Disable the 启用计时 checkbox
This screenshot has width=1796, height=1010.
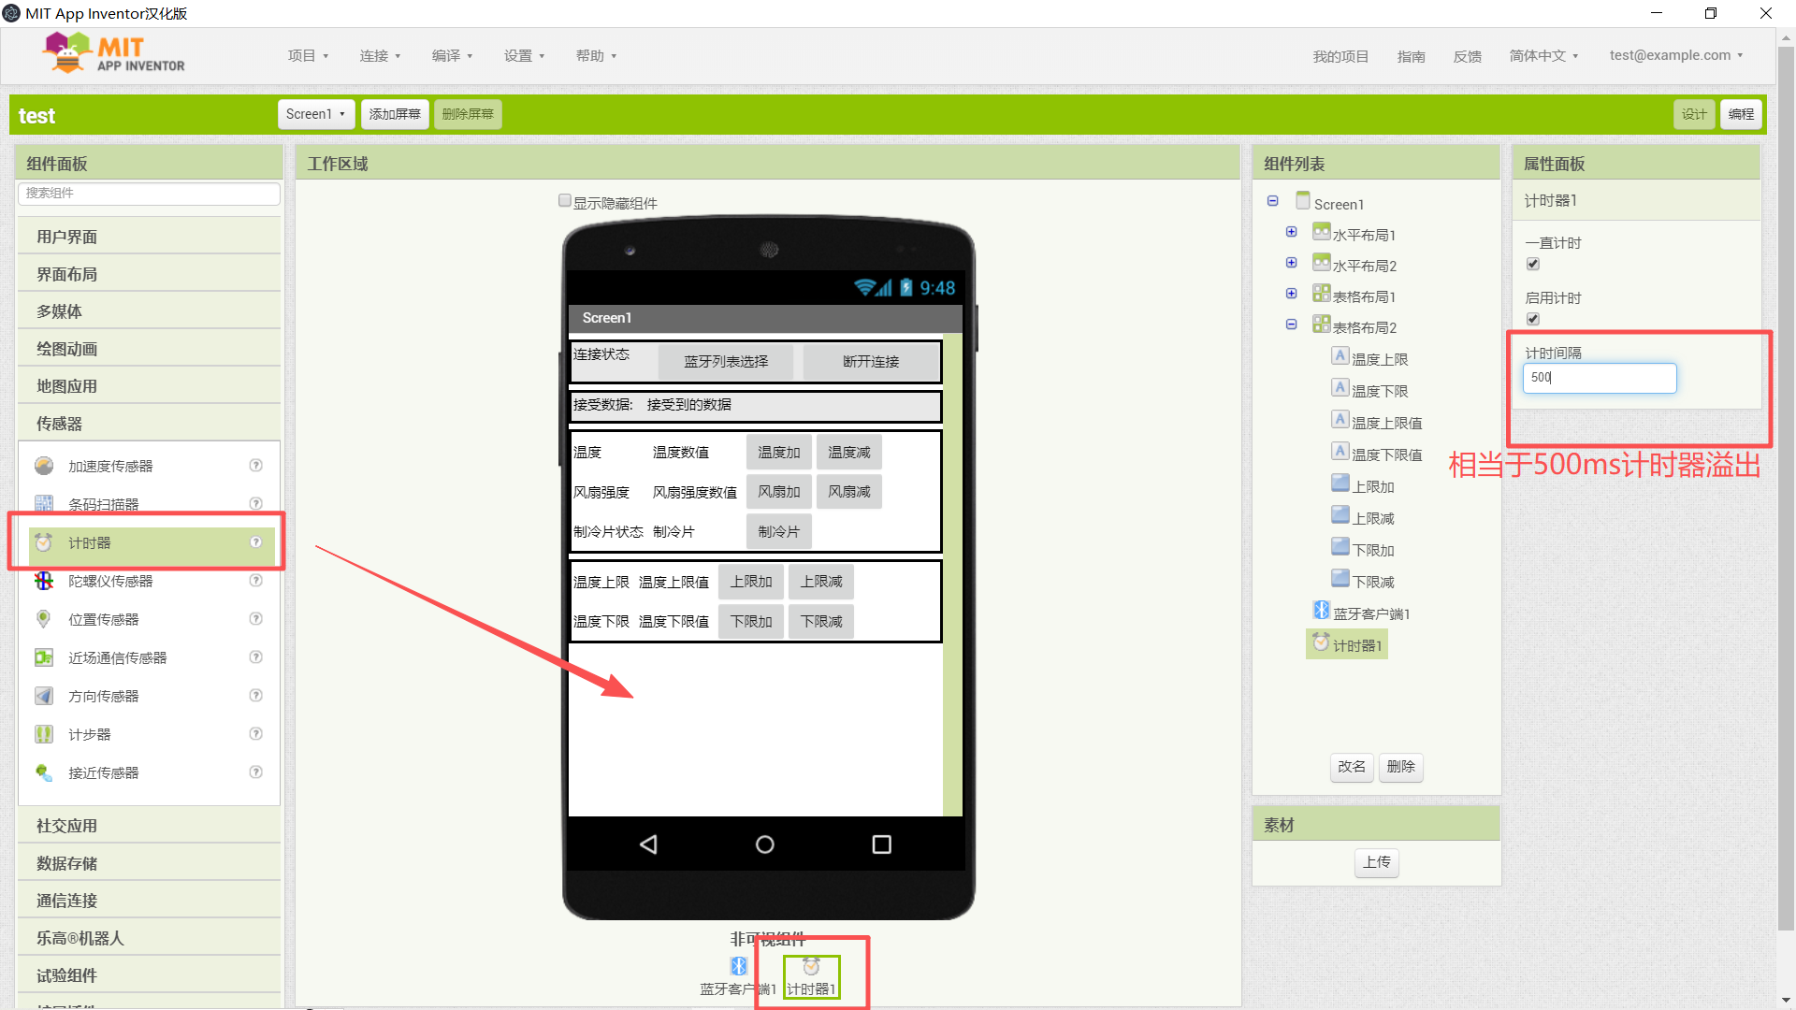click(x=1532, y=320)
